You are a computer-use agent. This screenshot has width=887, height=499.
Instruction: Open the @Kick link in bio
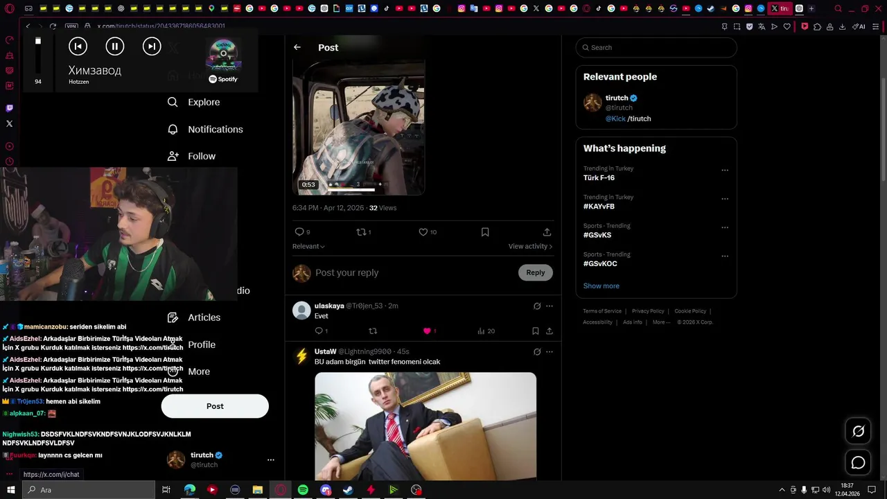coord(615,119)
